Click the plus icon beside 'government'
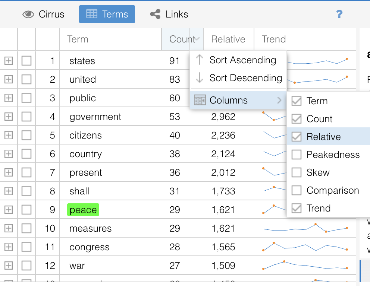370x286 pixels. click(x=8, y=117)
